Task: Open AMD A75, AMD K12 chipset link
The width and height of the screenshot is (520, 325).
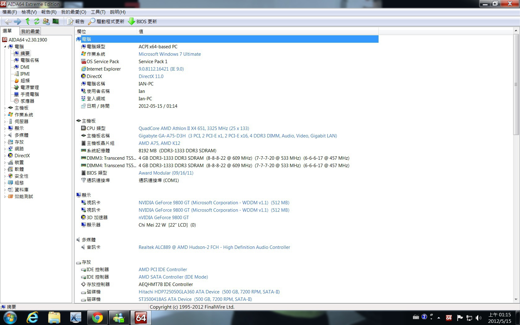Action: (159, 143)
